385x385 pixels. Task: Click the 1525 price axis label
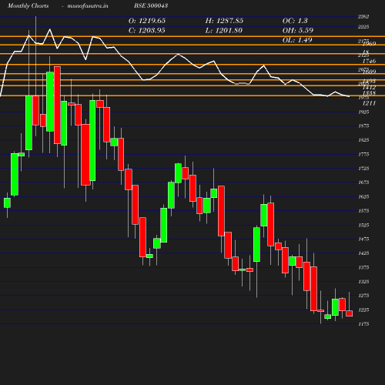pos(363,225)
